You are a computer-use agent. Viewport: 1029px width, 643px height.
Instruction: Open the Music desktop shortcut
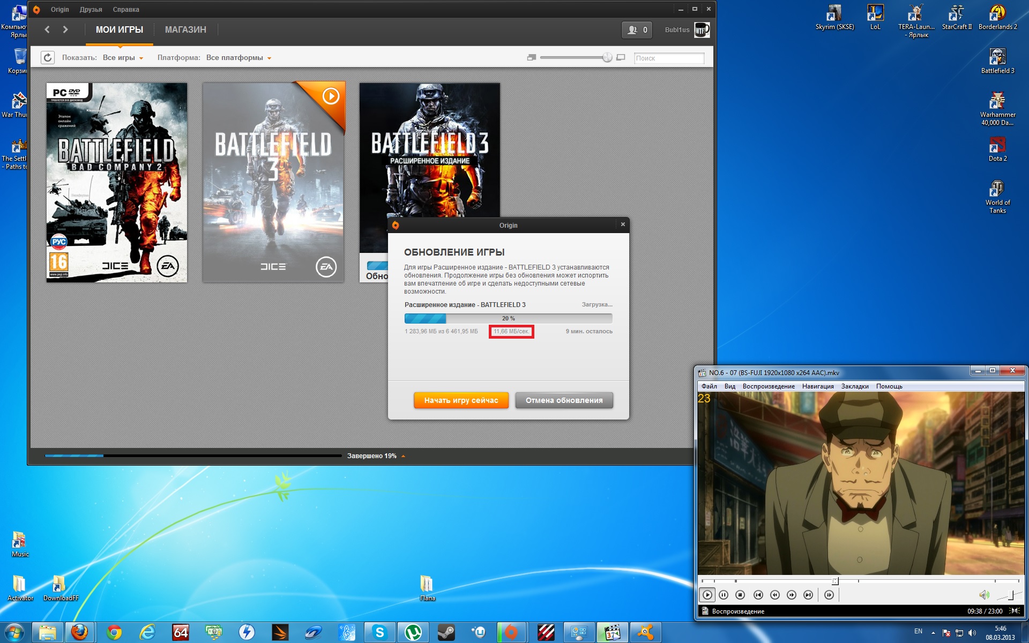pyautogui.click(x=20, y=544)
